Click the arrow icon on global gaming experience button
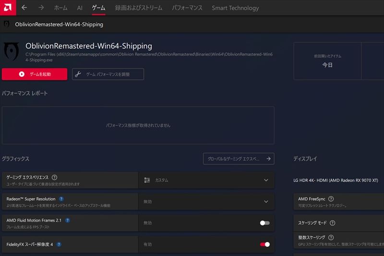Viewport: 384px width, 256px height. pyautogui.click(x=268, y=159)
